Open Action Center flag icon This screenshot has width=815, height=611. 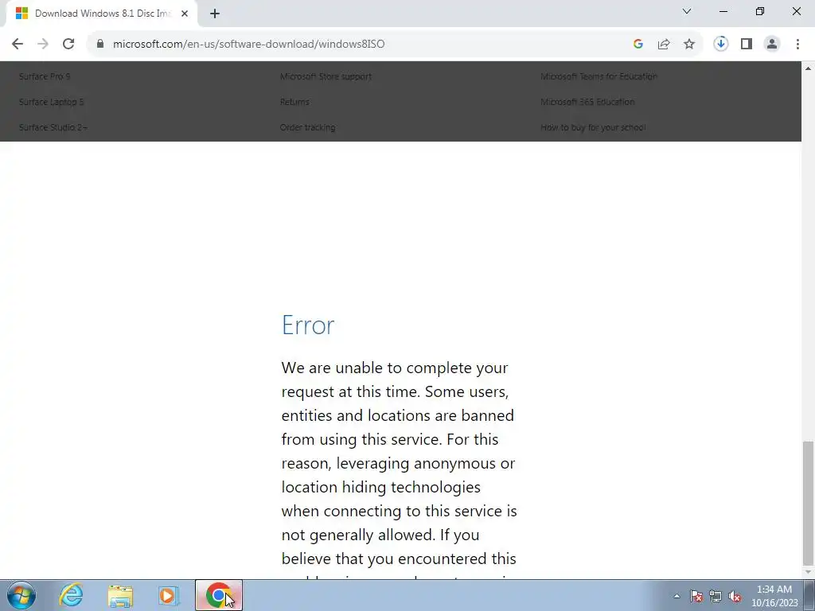(696, 596)
